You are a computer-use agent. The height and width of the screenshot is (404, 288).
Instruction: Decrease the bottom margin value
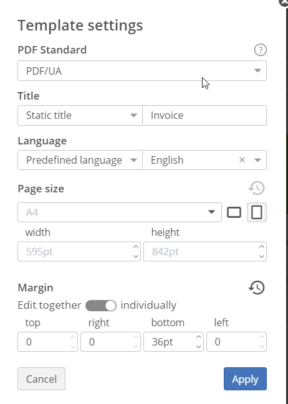[x=198, y=347]
